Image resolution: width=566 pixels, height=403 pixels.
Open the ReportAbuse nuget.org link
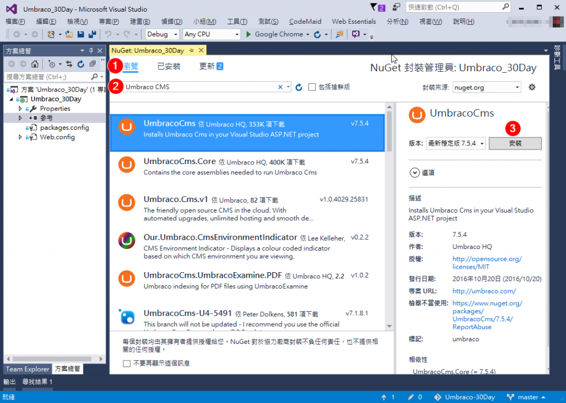coord(486,315)
